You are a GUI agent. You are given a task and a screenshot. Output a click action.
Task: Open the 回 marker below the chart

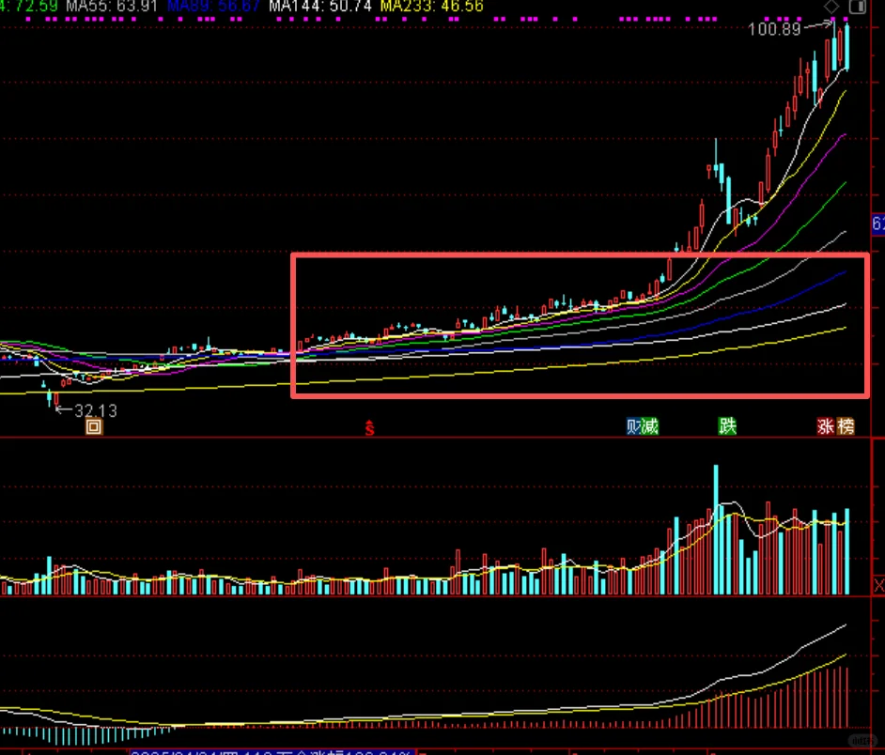pyautogui.click(x=94, y=426)
